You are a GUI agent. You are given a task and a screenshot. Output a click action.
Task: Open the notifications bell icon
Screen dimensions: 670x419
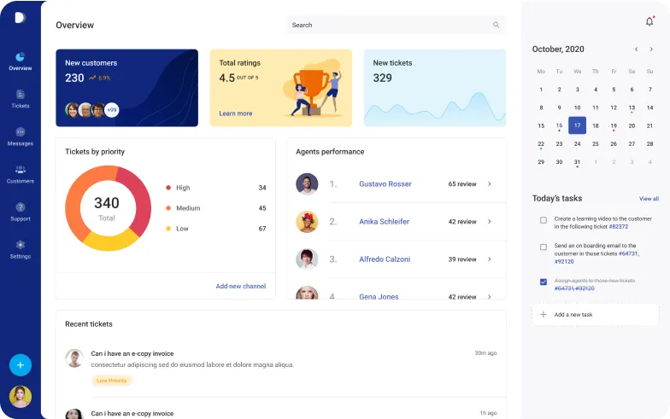click(x=649, y=20)
